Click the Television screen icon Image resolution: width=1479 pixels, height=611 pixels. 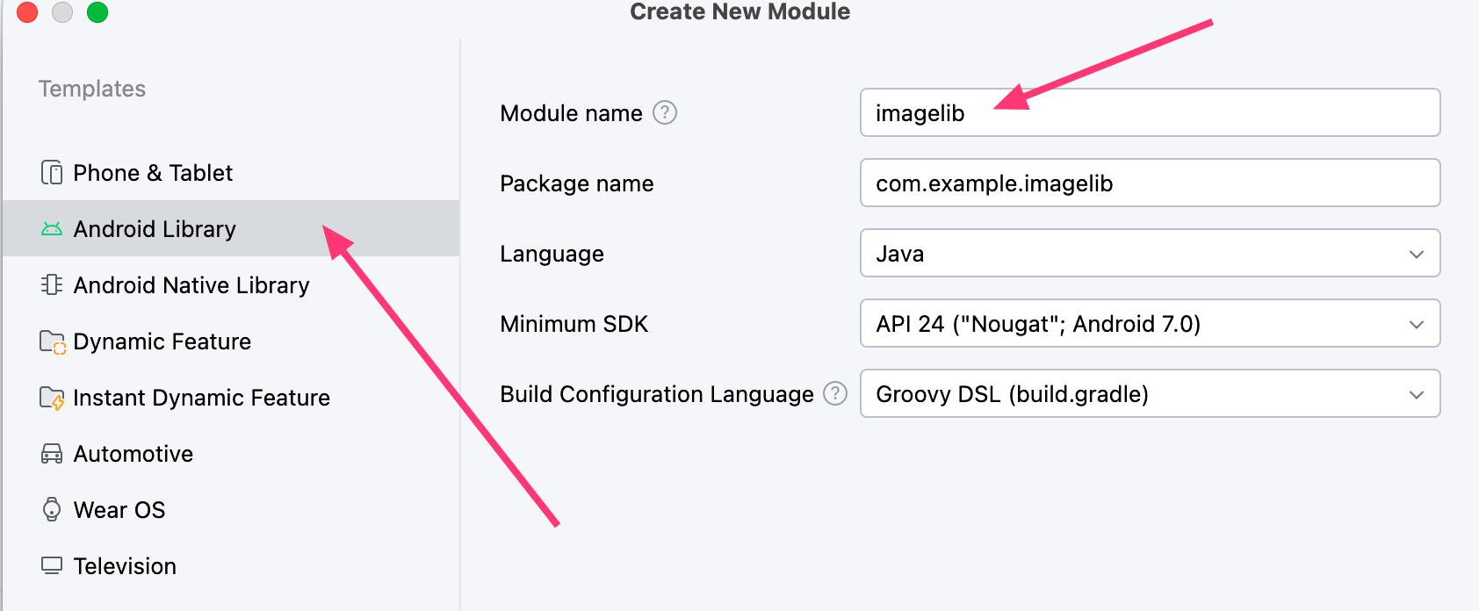[52, 566]
